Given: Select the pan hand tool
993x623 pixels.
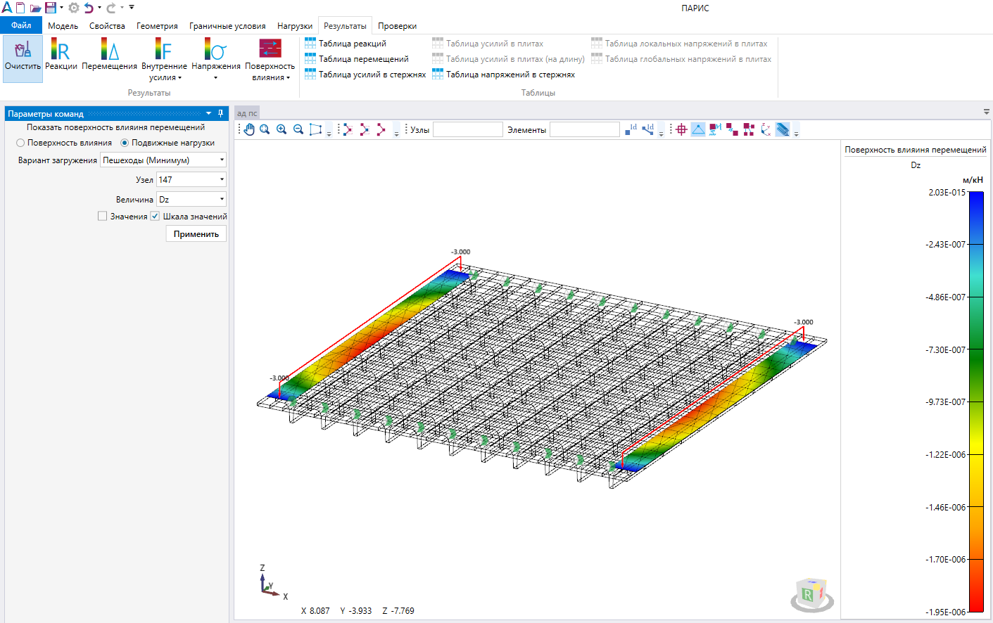Looking at the screenshot, I should pos(248,129).
